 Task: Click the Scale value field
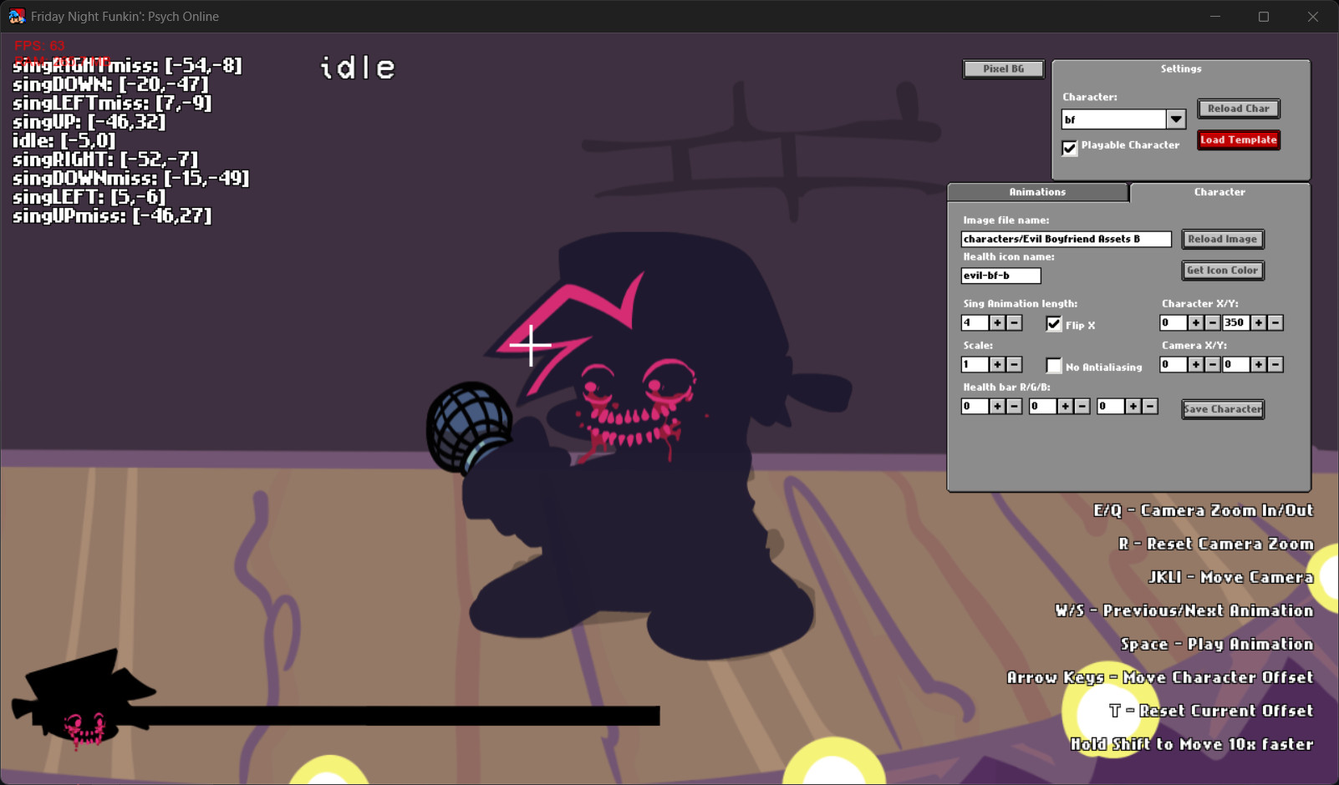pyautogui.click(x=975, y=364)
